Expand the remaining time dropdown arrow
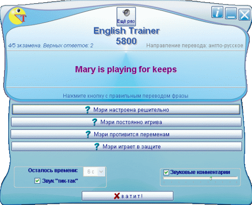Screen dimensions: 252x205 (x=101, y=172)
